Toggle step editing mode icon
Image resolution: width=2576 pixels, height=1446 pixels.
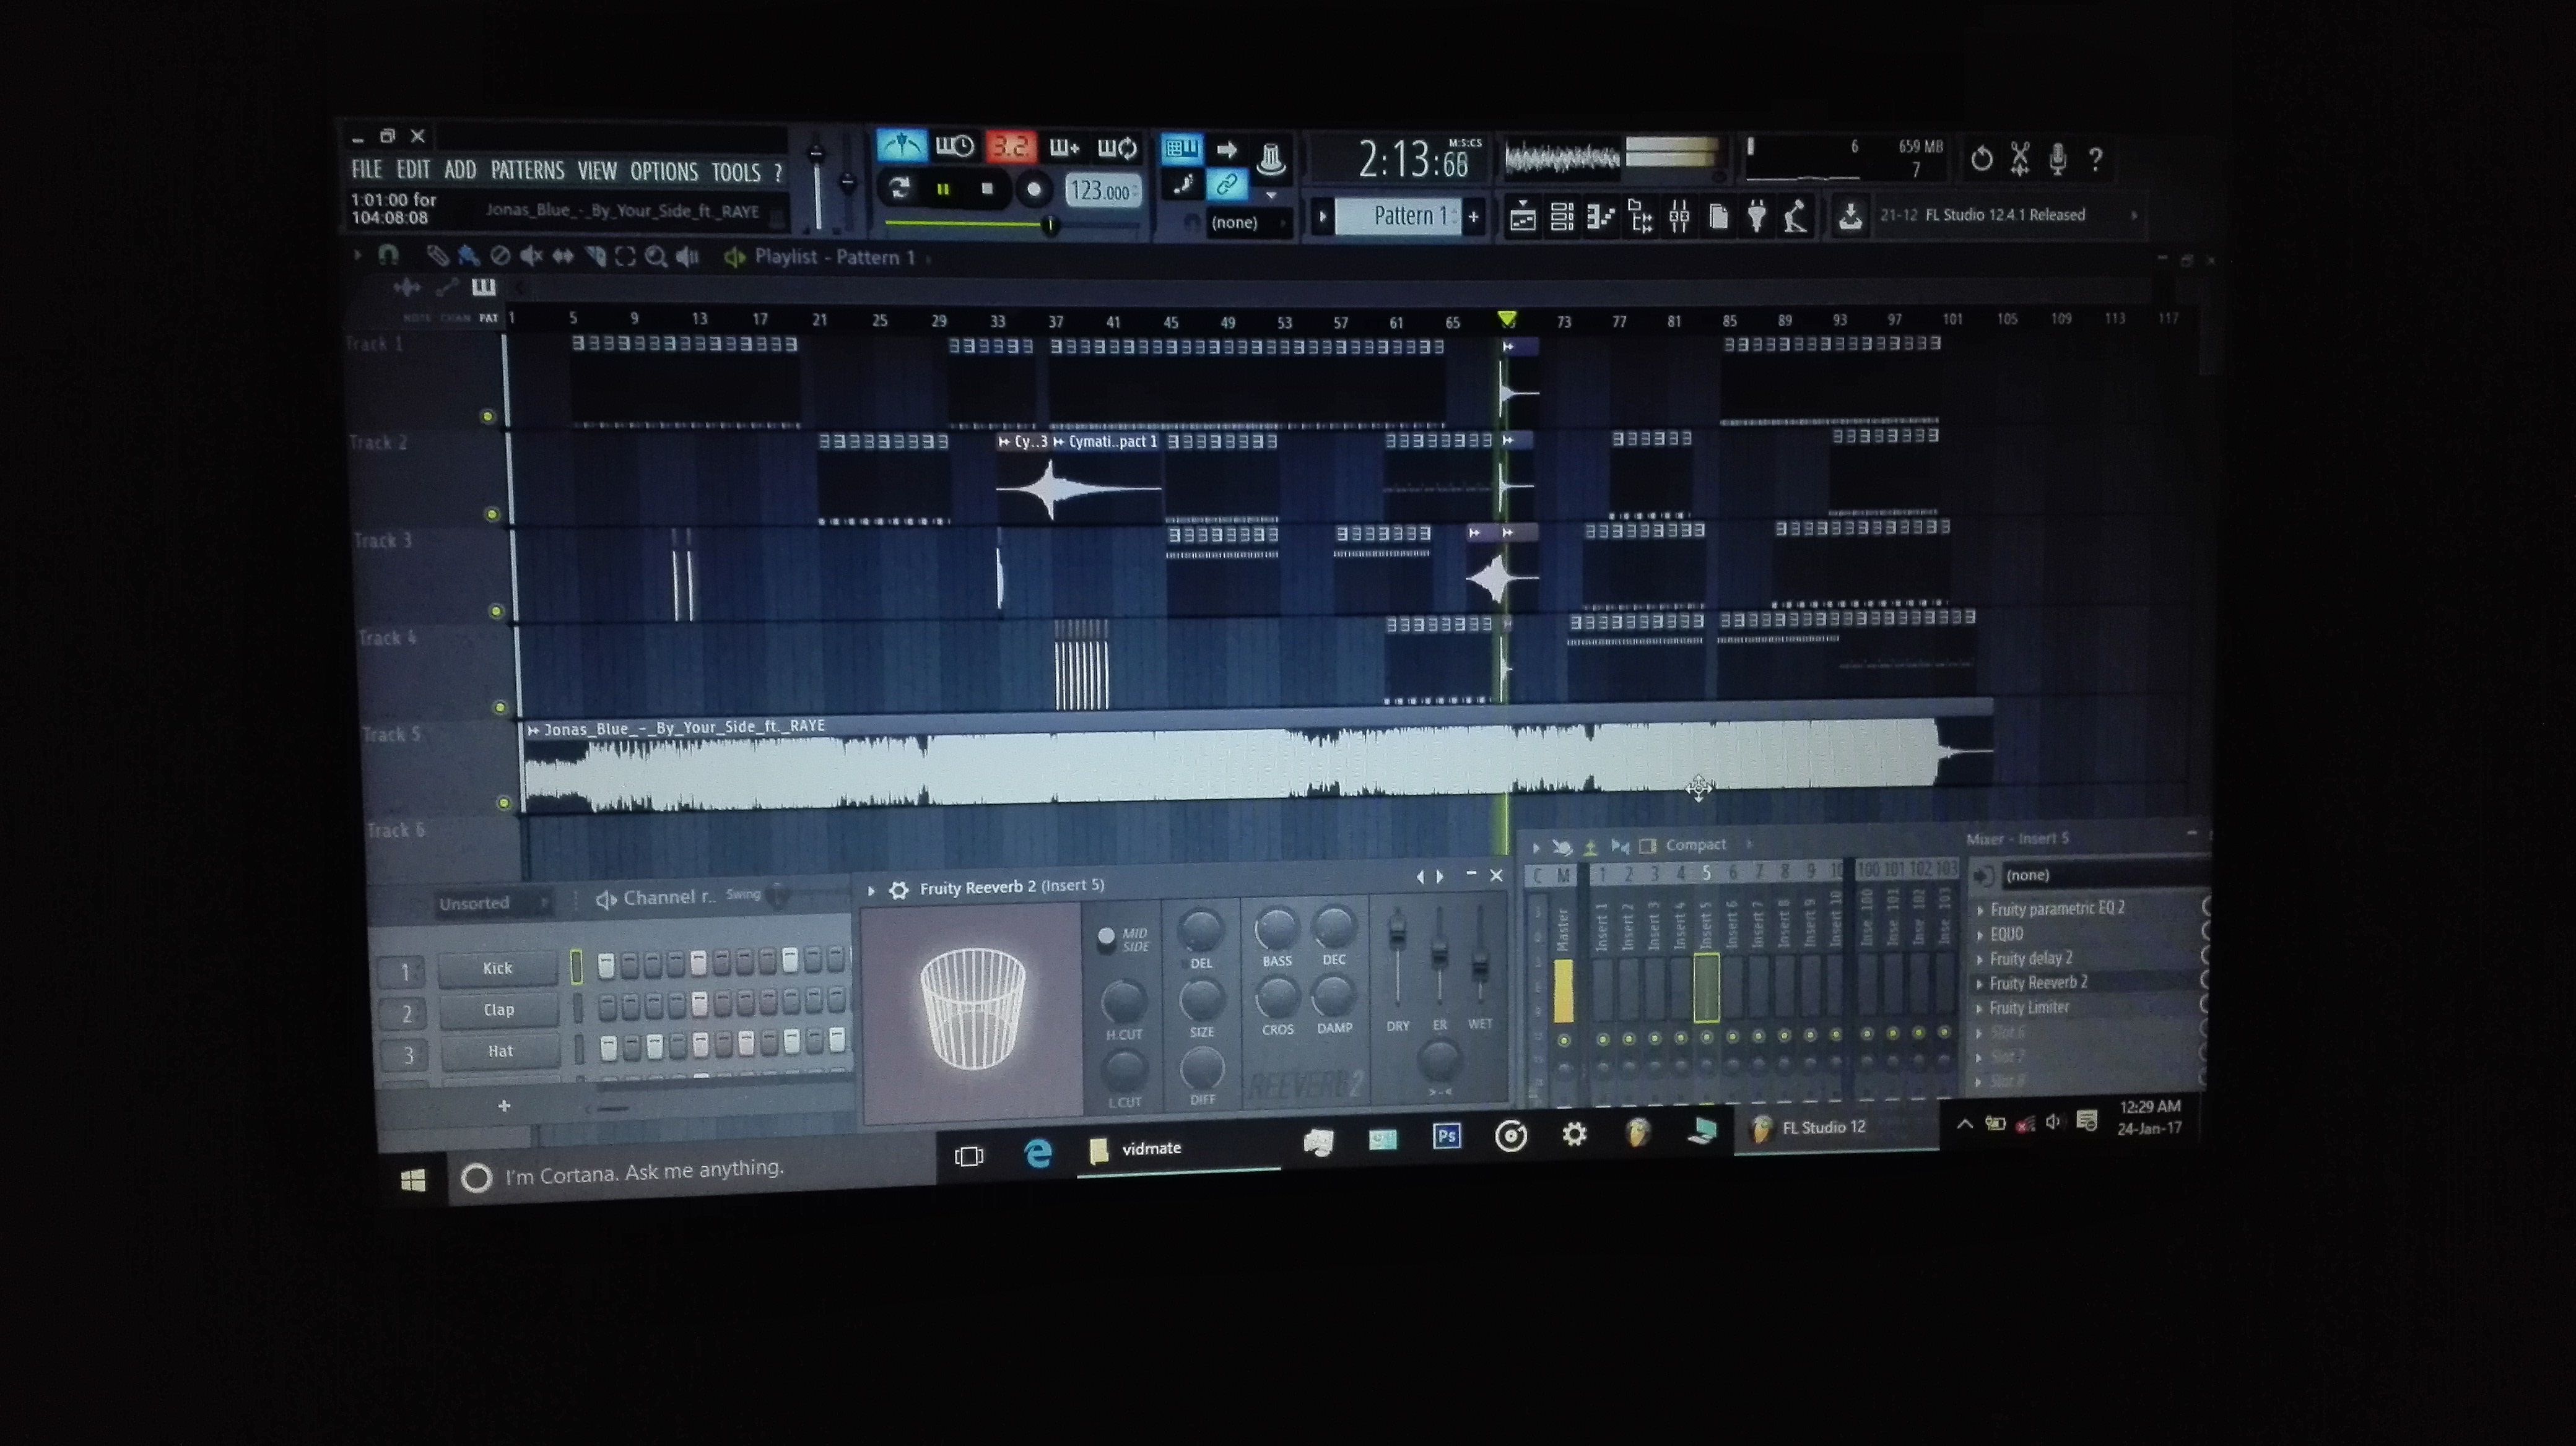[x=1184, y=184]
